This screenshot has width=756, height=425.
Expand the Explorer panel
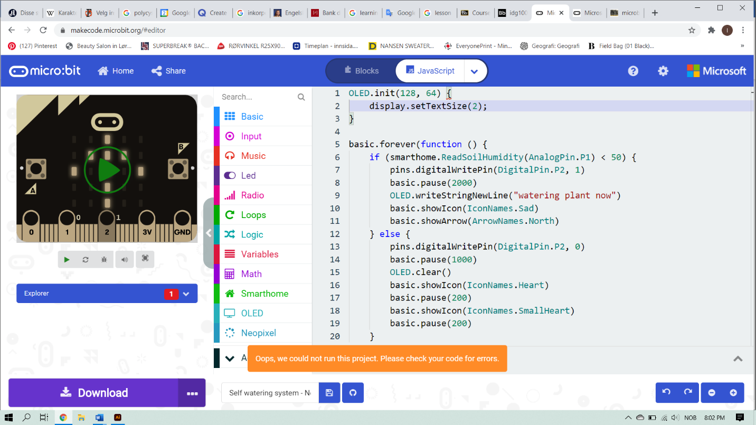(x=186, y=294)
